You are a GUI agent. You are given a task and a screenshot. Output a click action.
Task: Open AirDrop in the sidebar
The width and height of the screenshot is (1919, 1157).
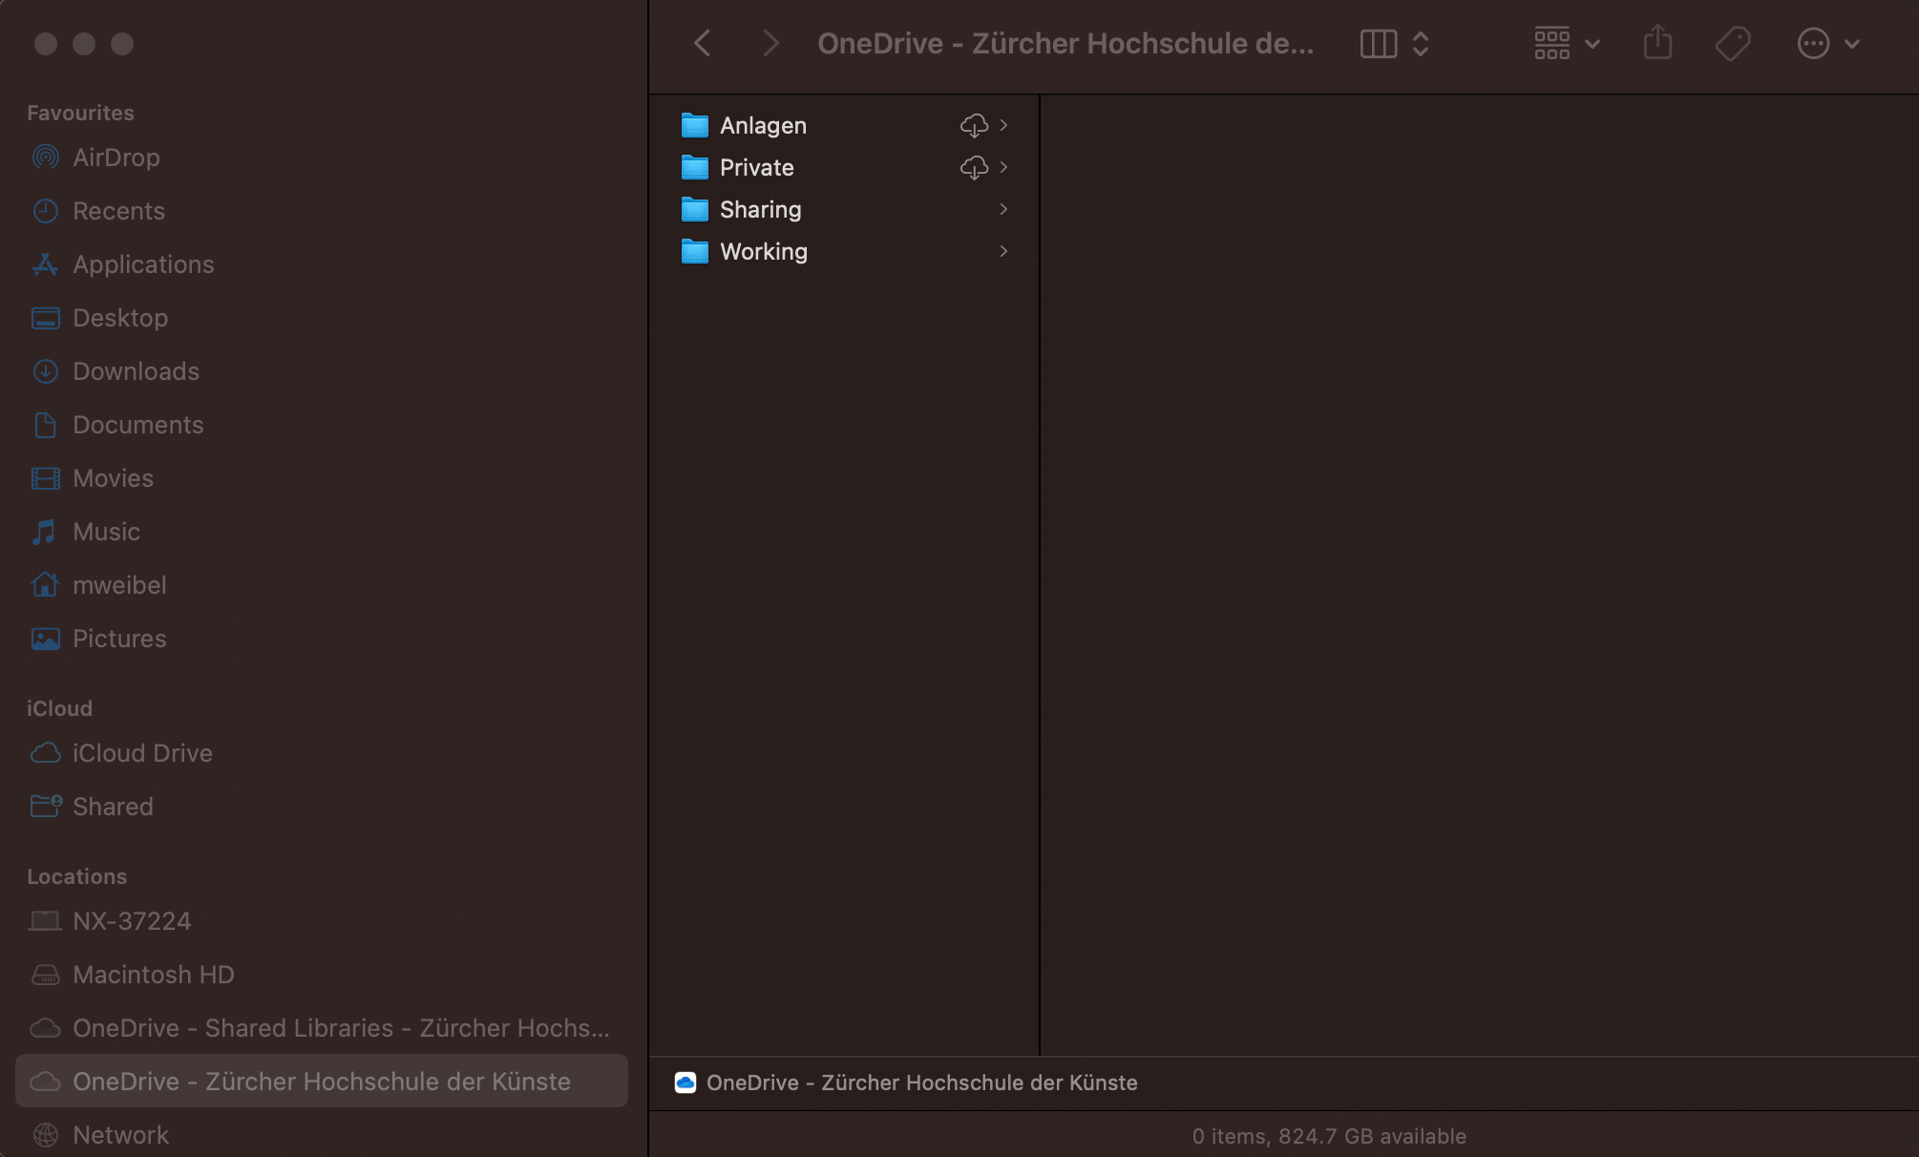pyautogui.click(x=116, y=158)
